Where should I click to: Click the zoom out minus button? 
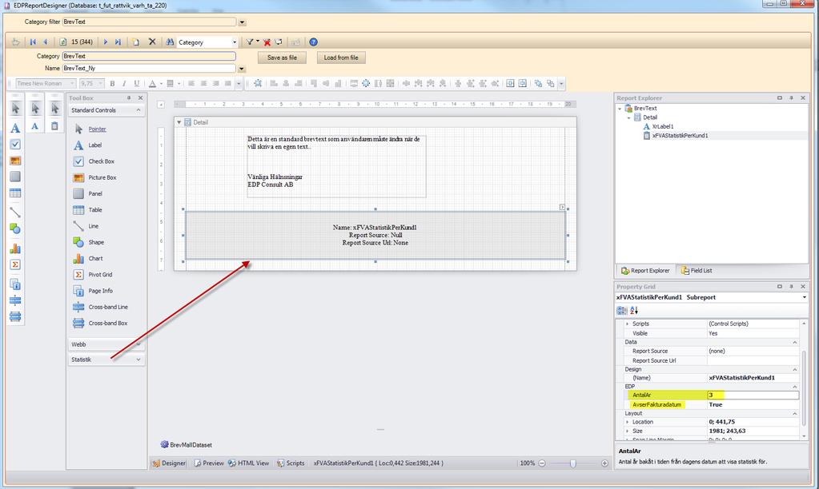[542, 463]
